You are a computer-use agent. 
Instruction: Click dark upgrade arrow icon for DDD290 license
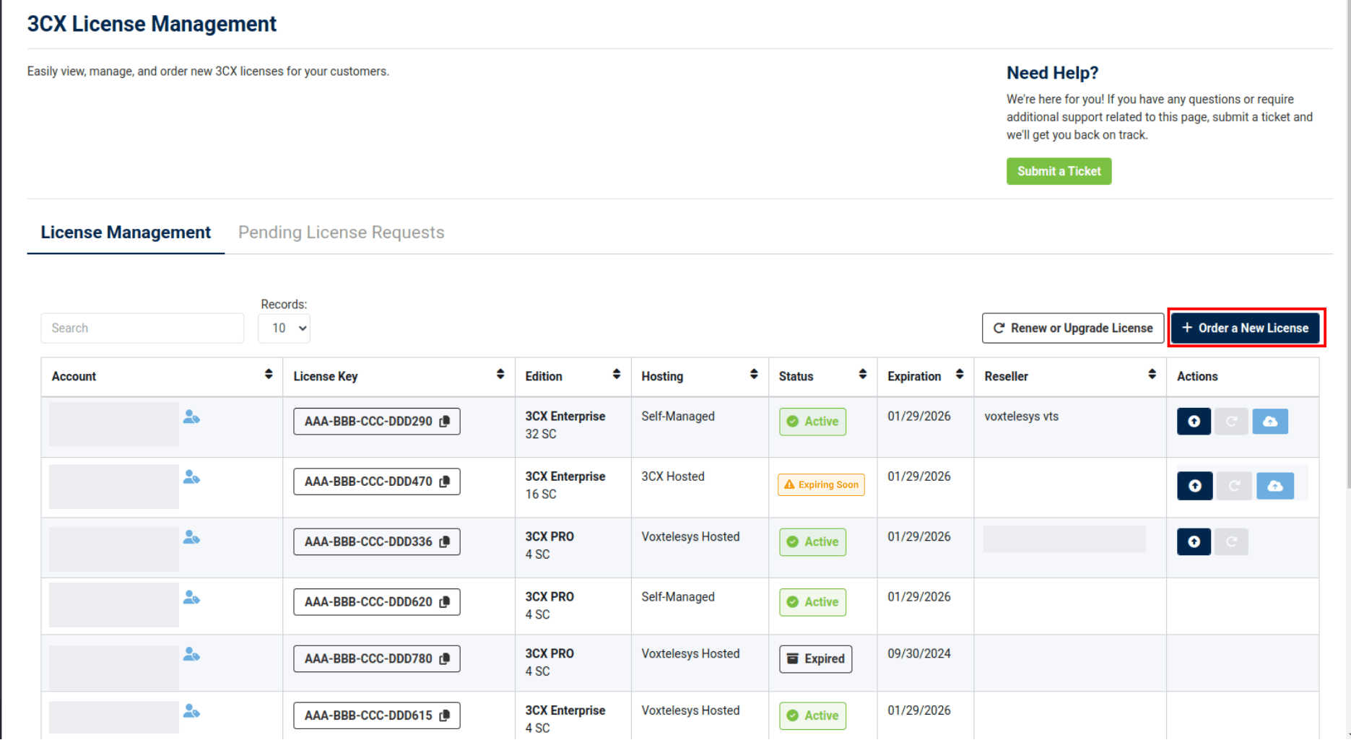pyautogui.click(x=1194, y=422)
